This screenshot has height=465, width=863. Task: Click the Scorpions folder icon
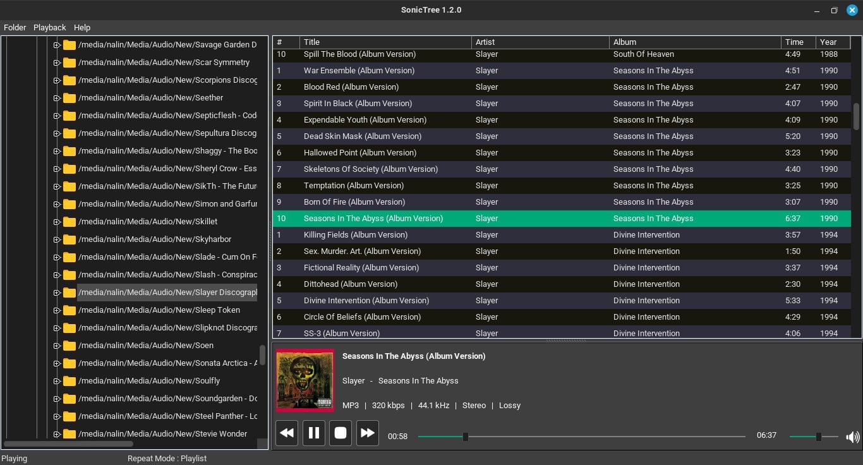[x=69, y=80]
